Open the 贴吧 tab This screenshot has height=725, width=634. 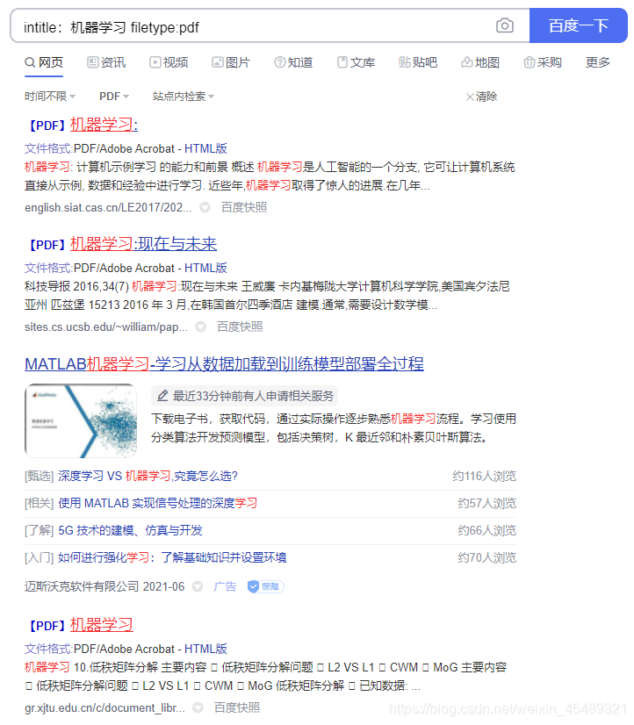pos(418,62)
